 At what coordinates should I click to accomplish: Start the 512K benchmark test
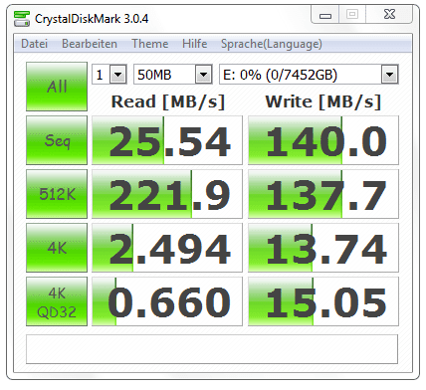pos(57,194)
